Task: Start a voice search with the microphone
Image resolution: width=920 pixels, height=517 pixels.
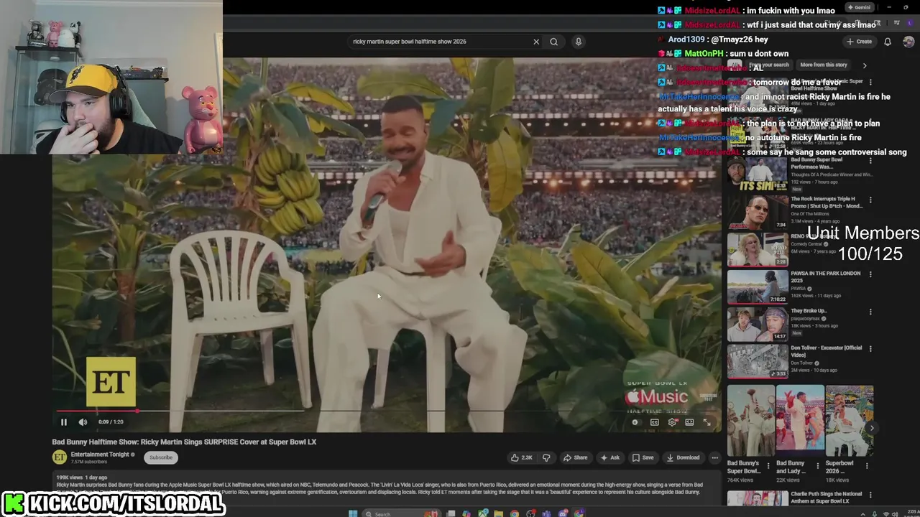Action: [578, 42]
